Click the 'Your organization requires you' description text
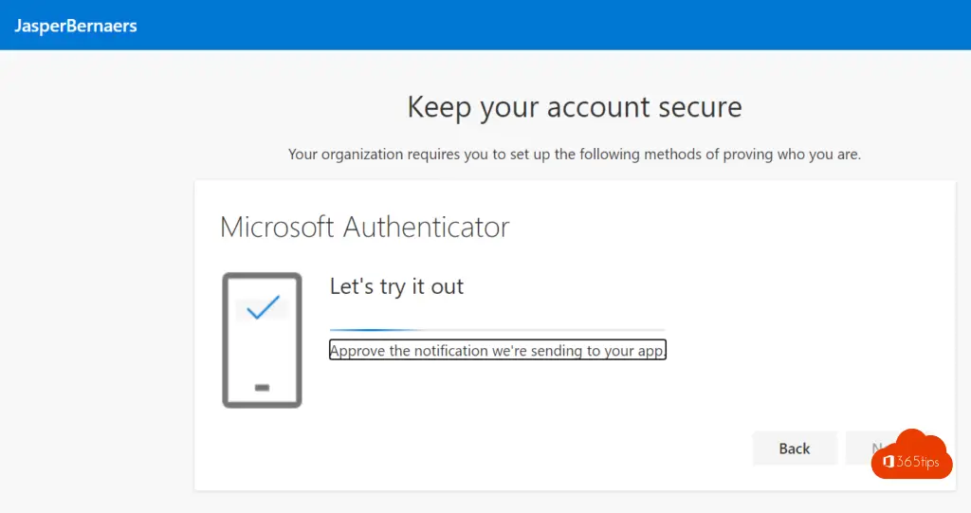971x513 pixels. pyautogui.click(x=574, y=155)
